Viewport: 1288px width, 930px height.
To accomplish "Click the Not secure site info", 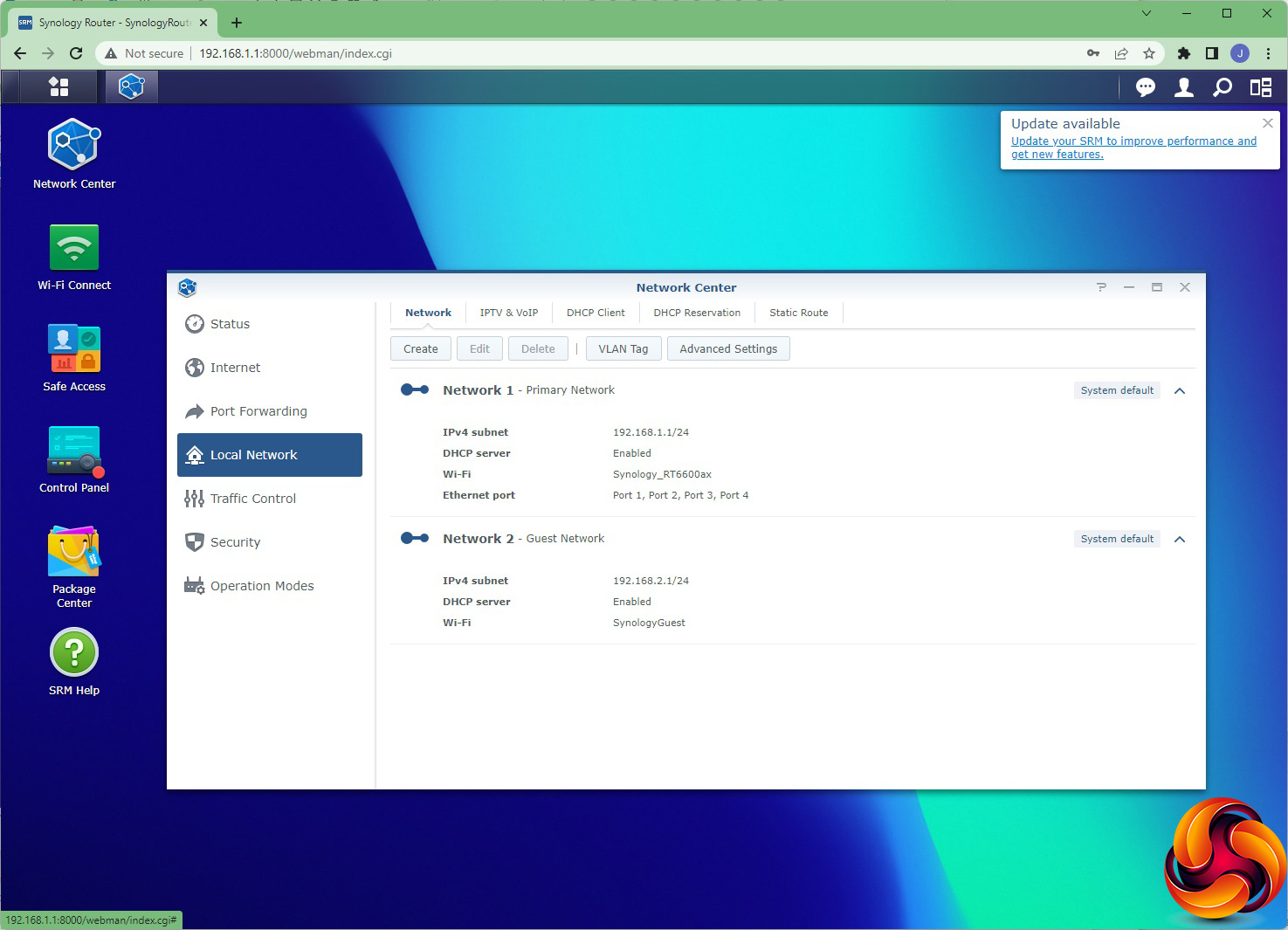I will point(144,53).
